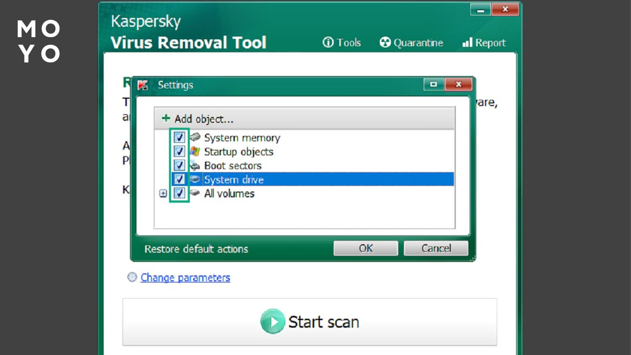Viewport: 631px width, 355px height.
Task: Click the Kaspersky logo icon in Settings title
Action: point(143,85)
